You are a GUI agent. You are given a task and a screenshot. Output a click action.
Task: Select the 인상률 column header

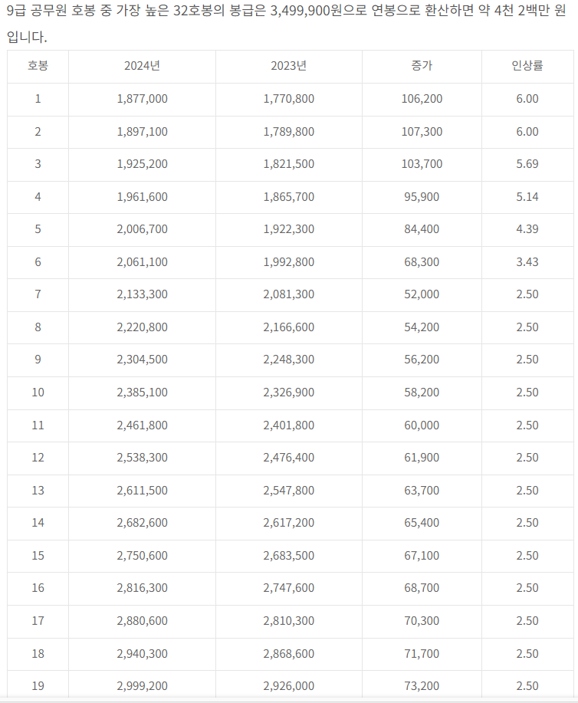click(x=527, y=66)
